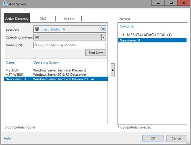Viewport: 191px width, 145px height.
Task: Maximize the Add Servers window
Action: point(171,3)
